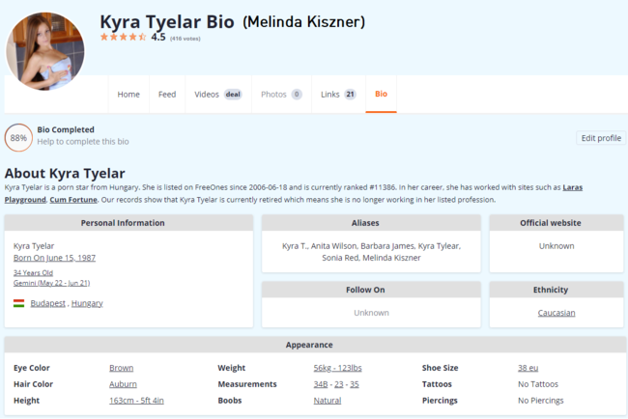Click the '(416 votes)' text
Screen dimensions: 628x419
[x=186, y=39]
